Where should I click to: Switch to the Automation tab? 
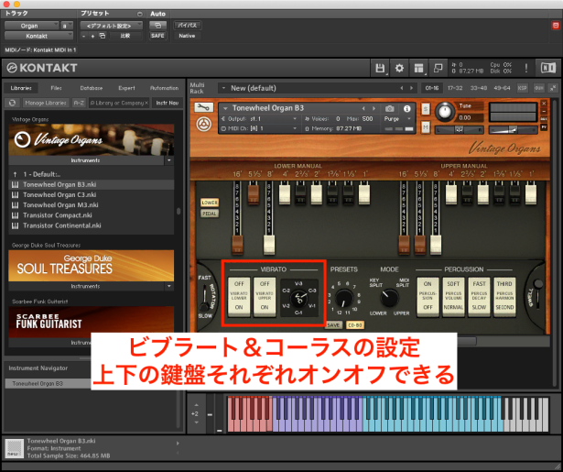coord(164,88)
